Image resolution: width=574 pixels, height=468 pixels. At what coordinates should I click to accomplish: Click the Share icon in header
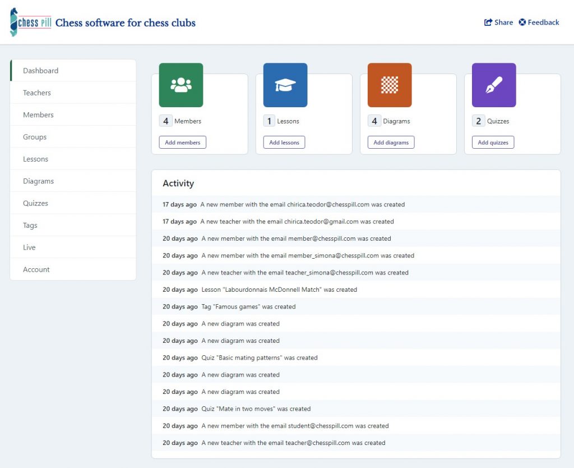[x=488, y=22]
